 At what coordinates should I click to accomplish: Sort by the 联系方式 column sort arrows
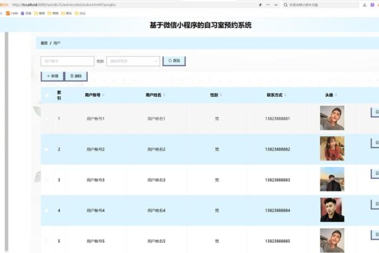tap(286, 95)
